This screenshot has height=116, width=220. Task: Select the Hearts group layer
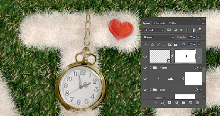click(x=164, y=68)
